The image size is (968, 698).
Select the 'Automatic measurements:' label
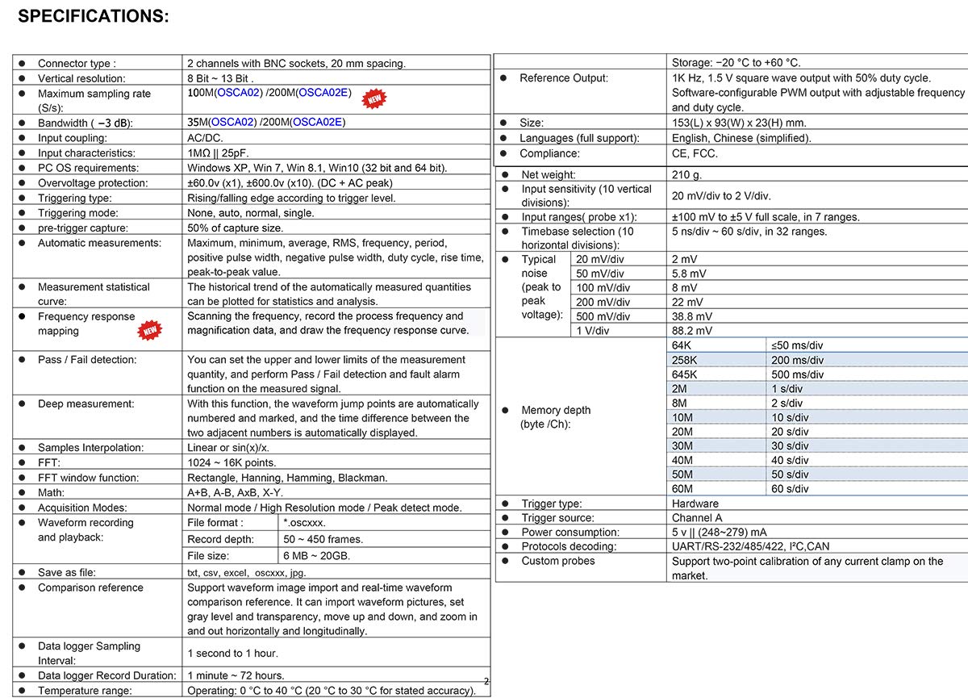(99, 243)
